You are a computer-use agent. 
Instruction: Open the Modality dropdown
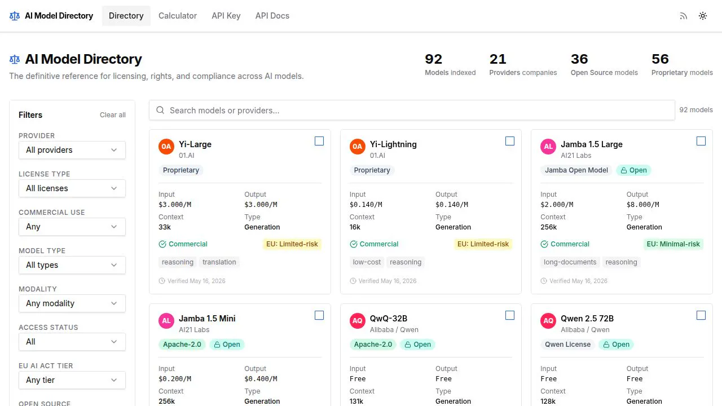click(72, 303)
